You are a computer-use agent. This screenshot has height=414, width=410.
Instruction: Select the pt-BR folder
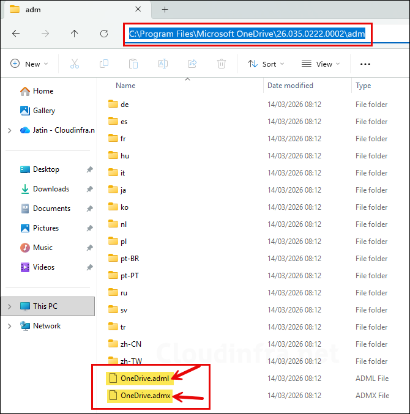coord(124,259)
